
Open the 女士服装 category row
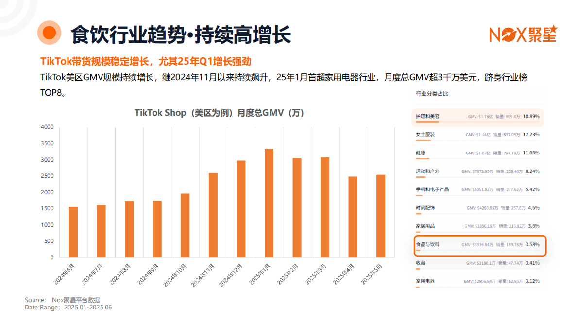pyautogui.click(x=477, y=135)
